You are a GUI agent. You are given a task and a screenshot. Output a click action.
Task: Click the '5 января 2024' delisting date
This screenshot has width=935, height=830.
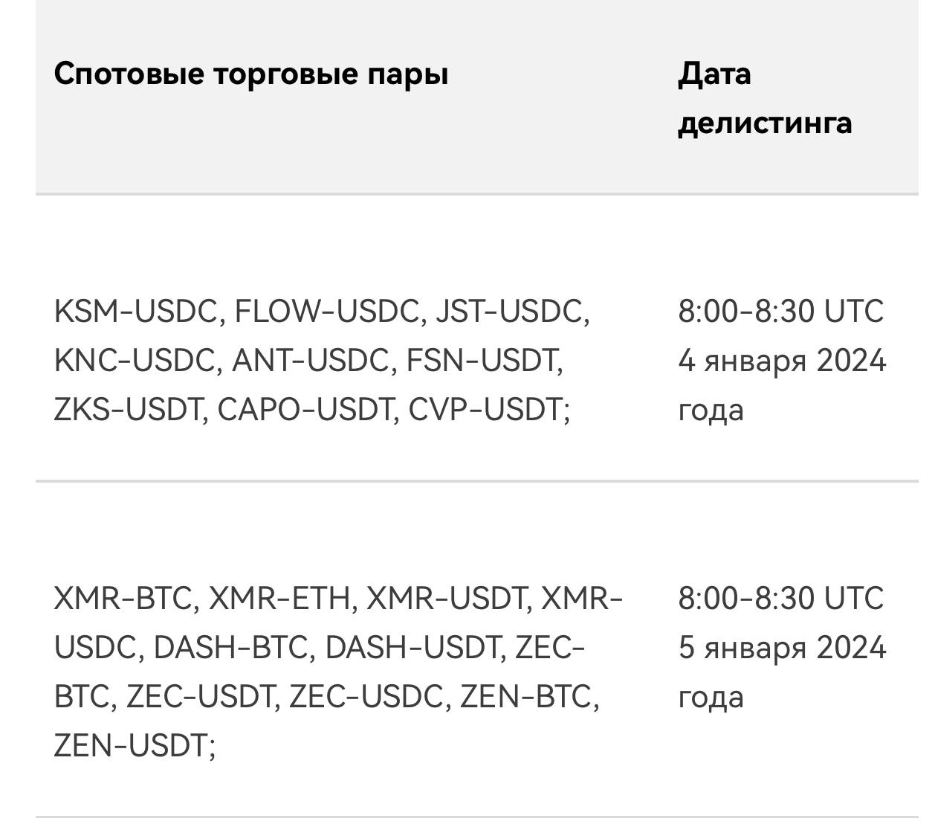782,648
